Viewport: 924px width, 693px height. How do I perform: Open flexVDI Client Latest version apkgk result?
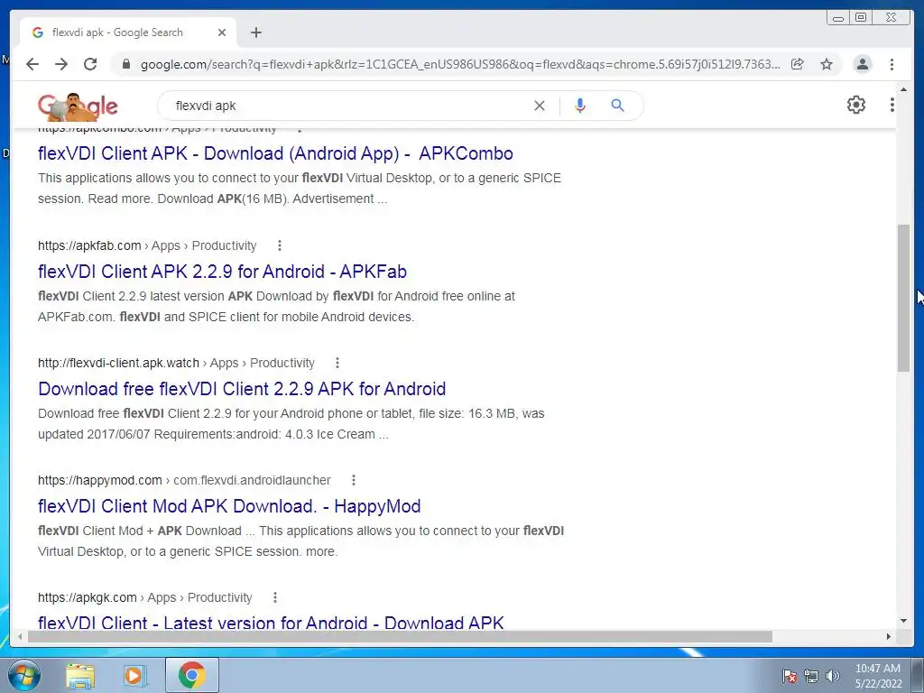tap(271, 622)
